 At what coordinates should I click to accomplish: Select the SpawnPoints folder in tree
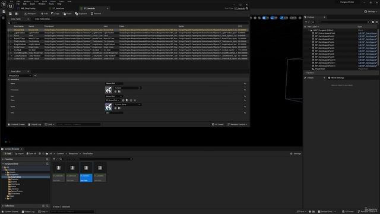(x=17, y=191)
